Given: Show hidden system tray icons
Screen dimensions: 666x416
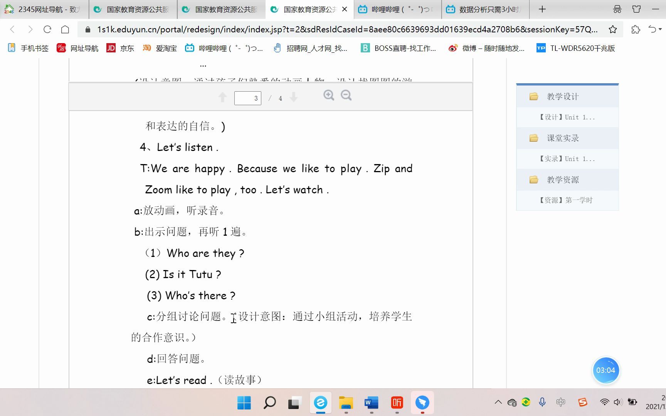Looking at the screenshot, I should 498,402.
